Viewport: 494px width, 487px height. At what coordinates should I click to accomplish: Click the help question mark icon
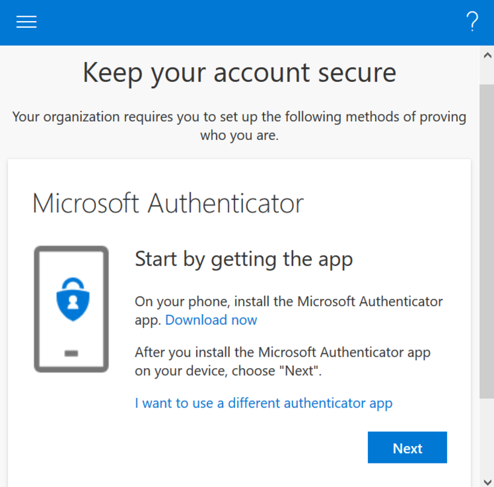(472, 22)
